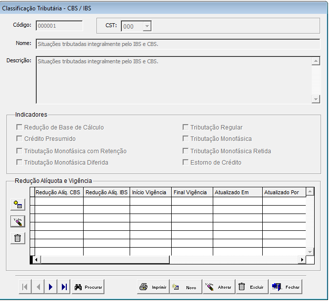Go to the previous record
Image resolution: width=330 pixels, height=302 pixels.
38,287
